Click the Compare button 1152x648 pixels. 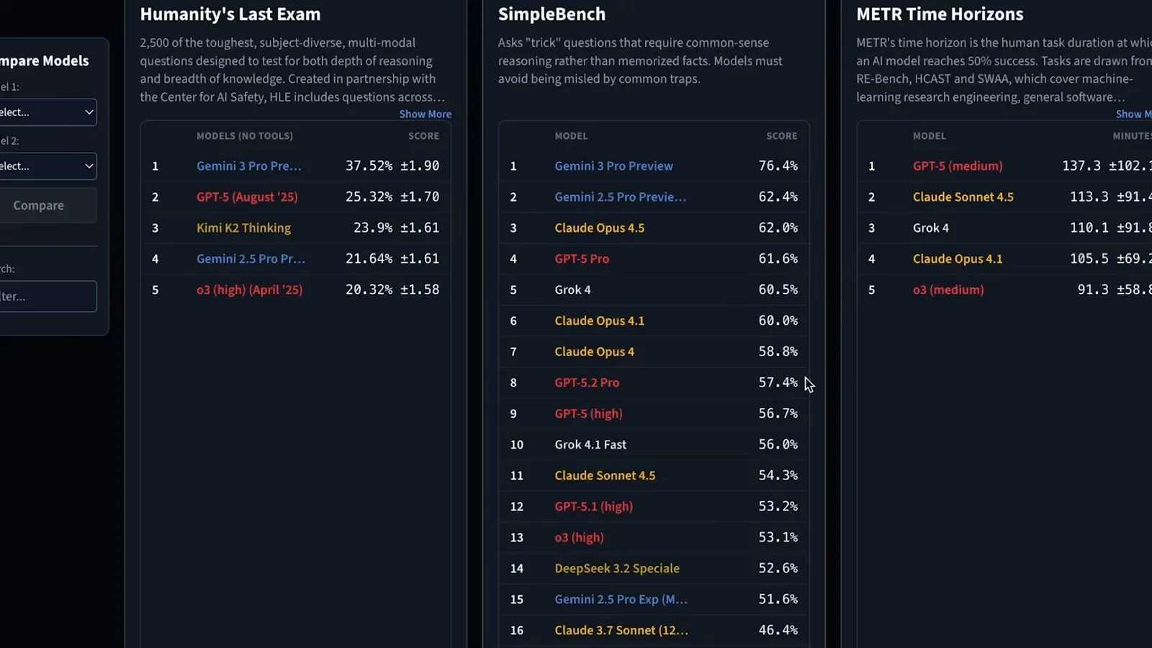pyautogui.click(x=48, y=205)
